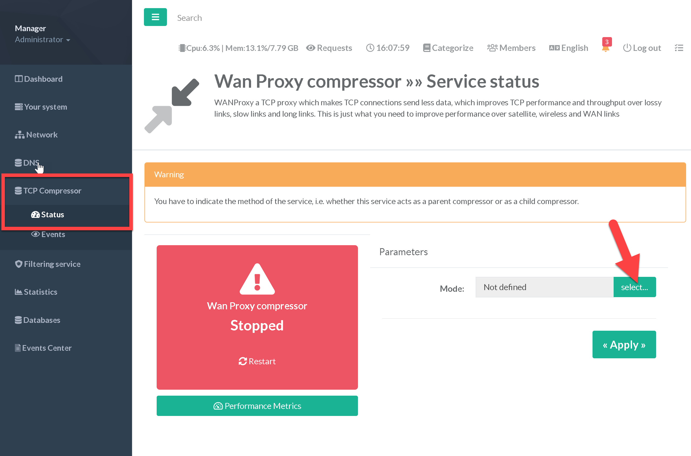
Task: Click the Categorize book icon
Action: (x=426, y=48)
